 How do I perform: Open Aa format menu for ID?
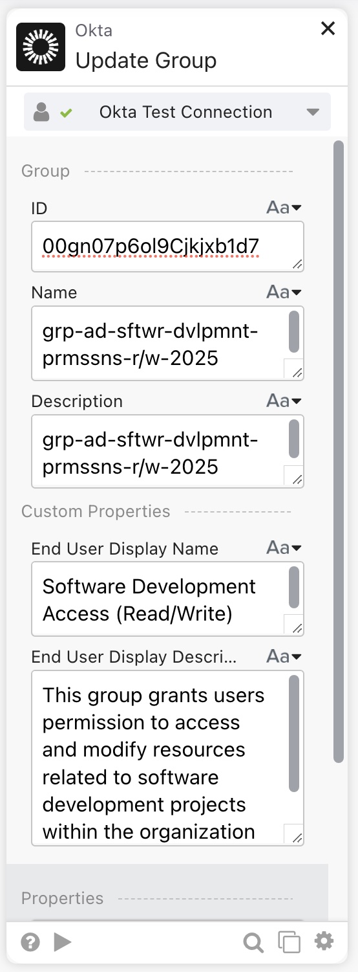pos(284,208)
